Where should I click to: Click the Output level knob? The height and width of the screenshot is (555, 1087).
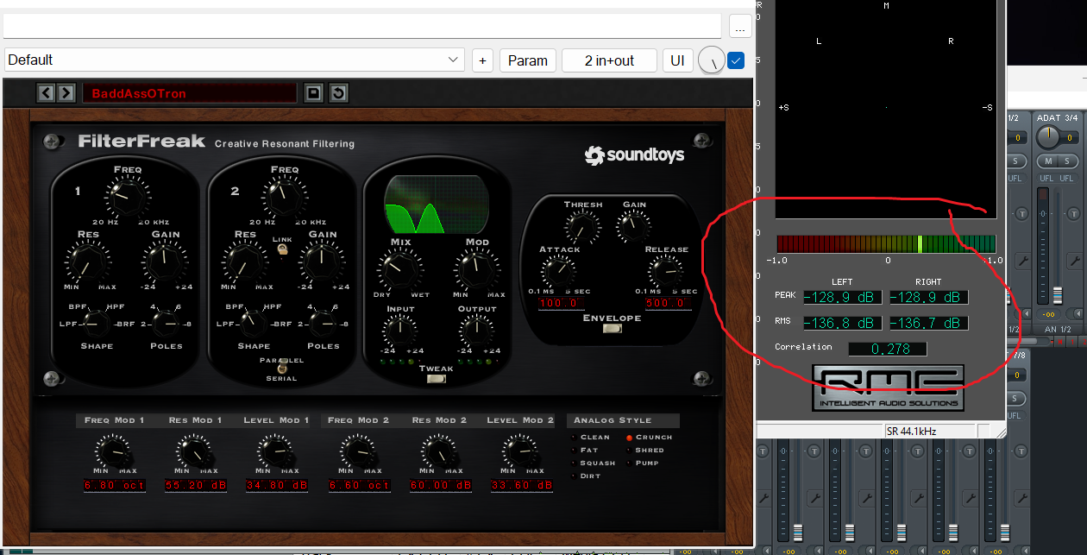(476, 330)
